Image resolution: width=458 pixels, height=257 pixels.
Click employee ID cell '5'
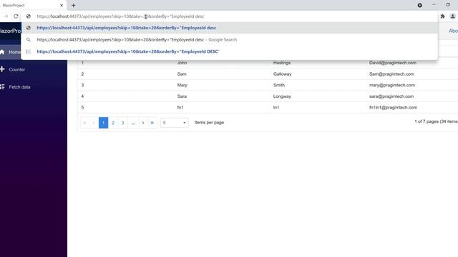pyautogui.click(x=82, y=107)
